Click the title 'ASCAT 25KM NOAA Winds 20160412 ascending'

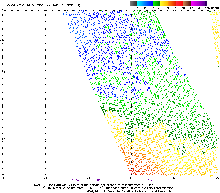[43, 5]
